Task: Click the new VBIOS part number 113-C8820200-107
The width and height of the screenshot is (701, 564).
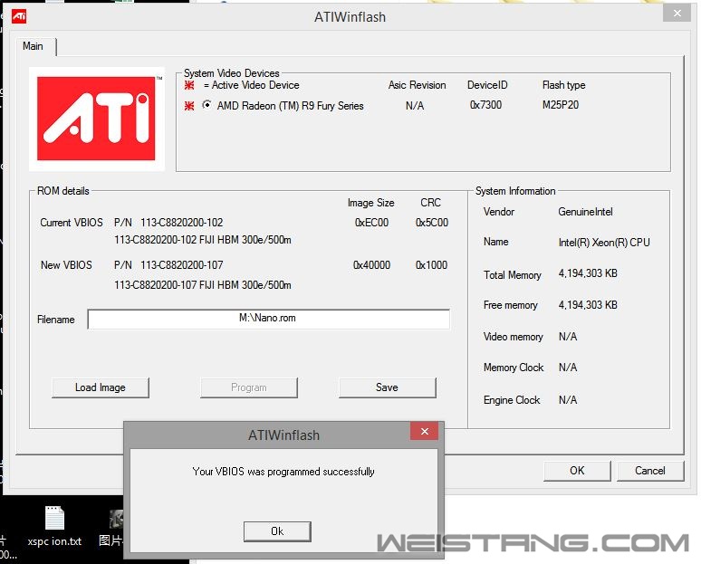Action: (181, 265)
